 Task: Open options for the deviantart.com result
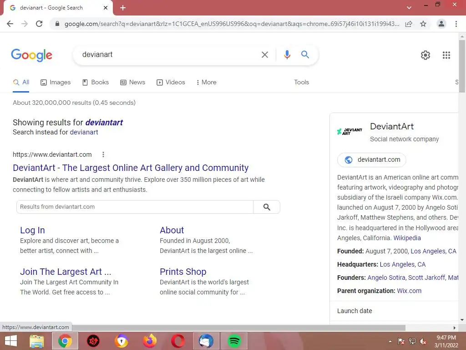point(103,154)
